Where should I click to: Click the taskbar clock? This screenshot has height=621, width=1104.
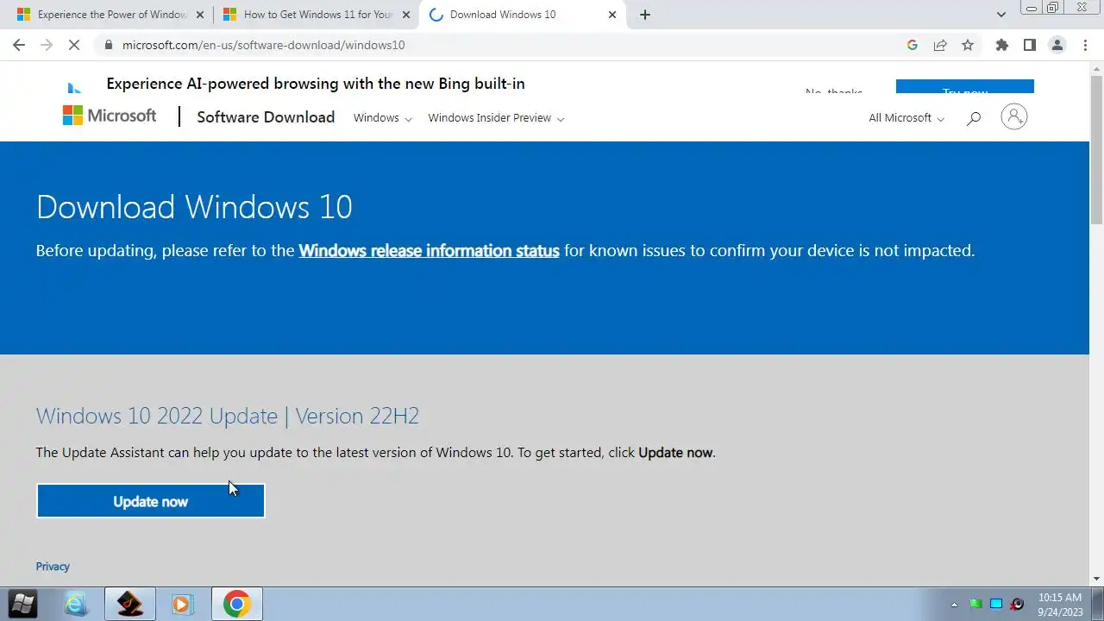point(1060,605)
